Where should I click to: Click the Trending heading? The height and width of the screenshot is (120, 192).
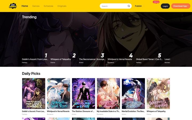29,17
